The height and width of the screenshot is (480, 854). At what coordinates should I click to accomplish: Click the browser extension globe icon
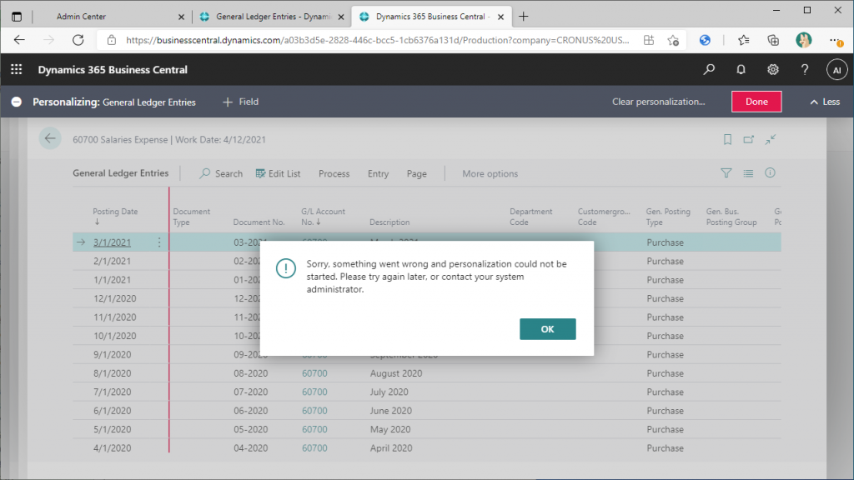tap(705, 40)
